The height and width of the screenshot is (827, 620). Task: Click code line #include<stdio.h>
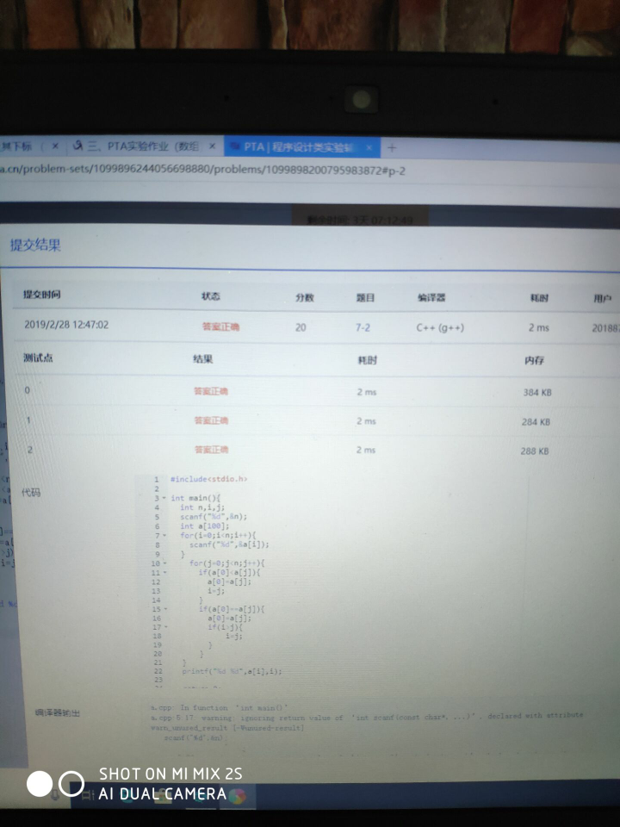coord(208,479)
